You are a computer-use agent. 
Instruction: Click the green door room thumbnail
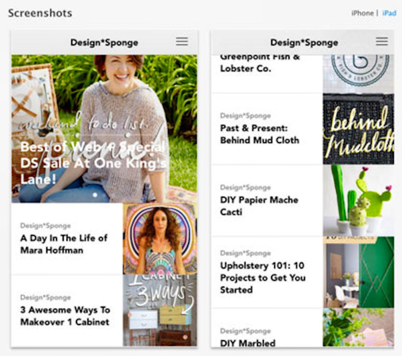point(358,272)
